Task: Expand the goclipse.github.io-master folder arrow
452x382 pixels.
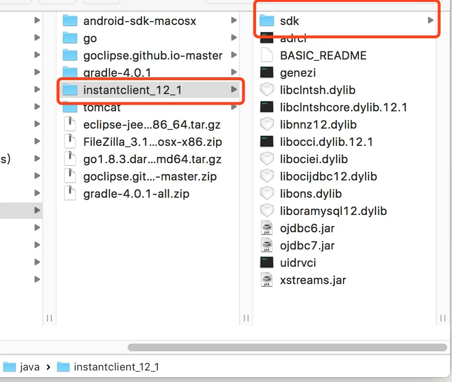Action: (x=234, y=55)
